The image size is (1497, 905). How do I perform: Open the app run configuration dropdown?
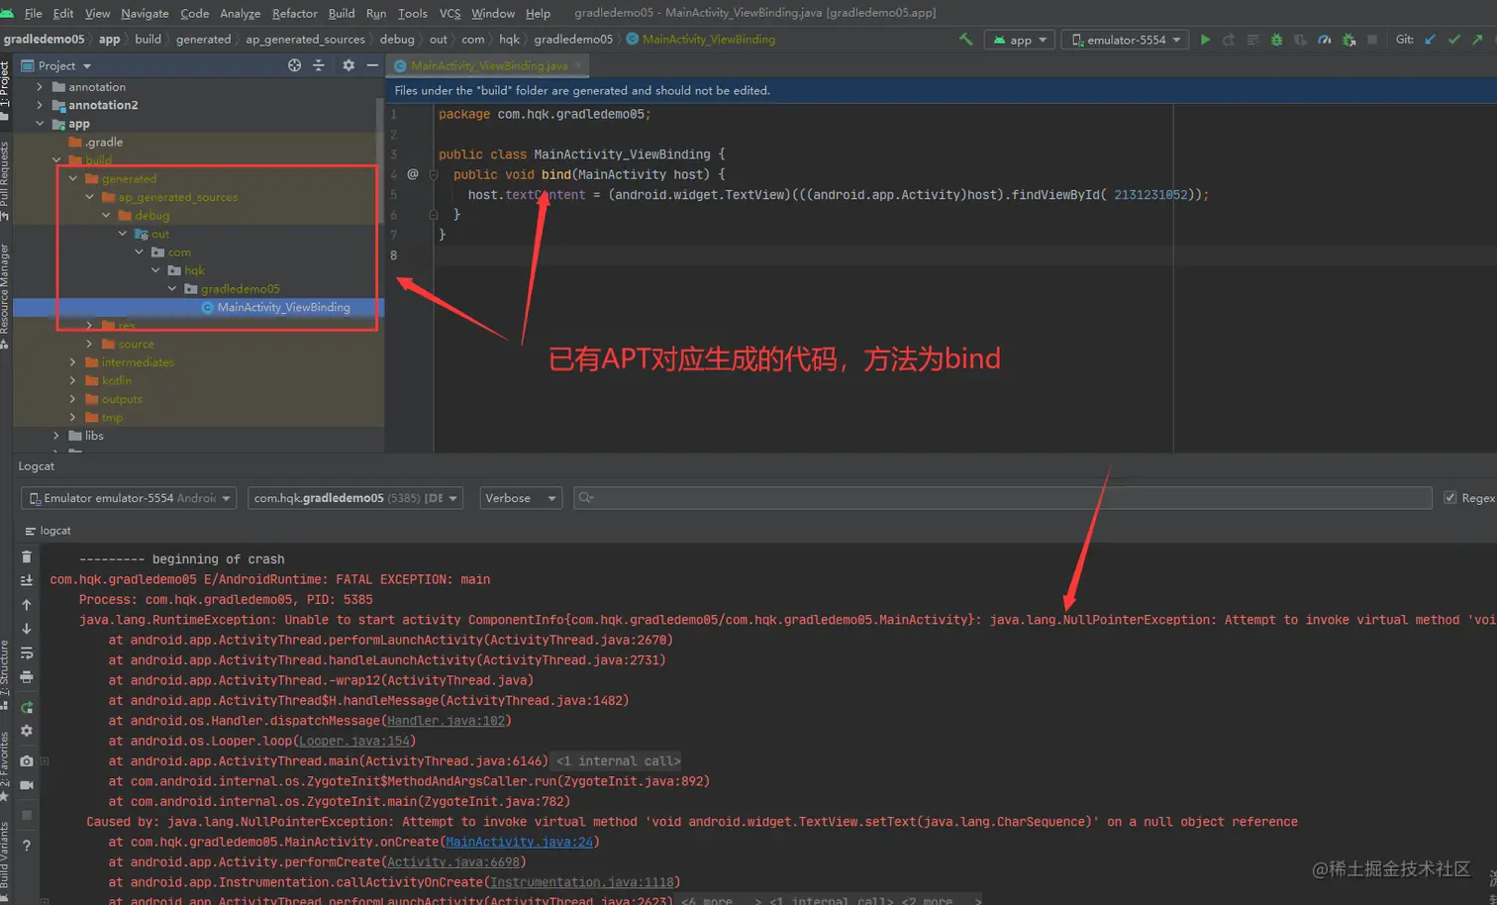1019,40
